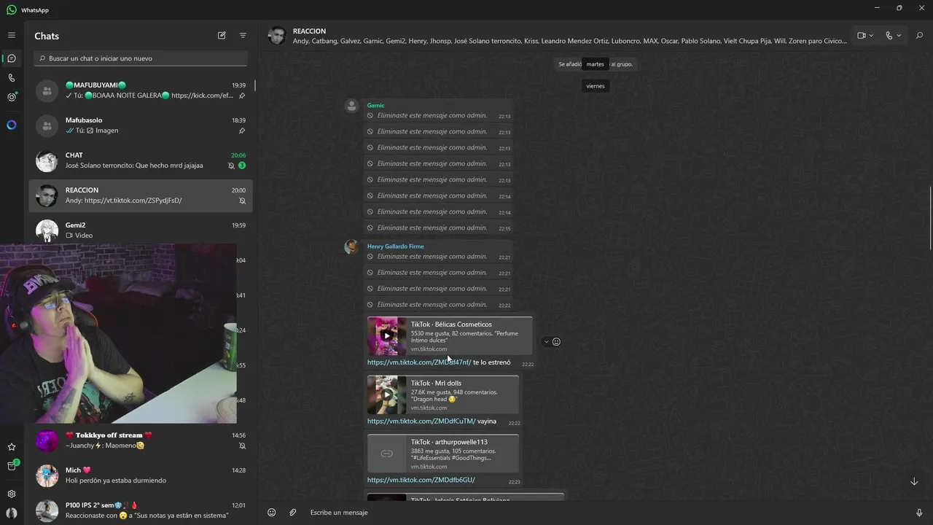The image size is (933, 525).
Task: Open Meta AI circle icon
Action: tap(11, 125)
